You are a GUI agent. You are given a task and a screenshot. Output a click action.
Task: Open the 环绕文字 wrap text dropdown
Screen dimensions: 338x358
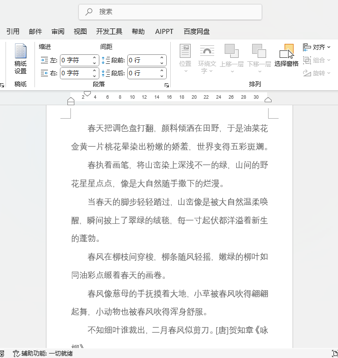207,59
